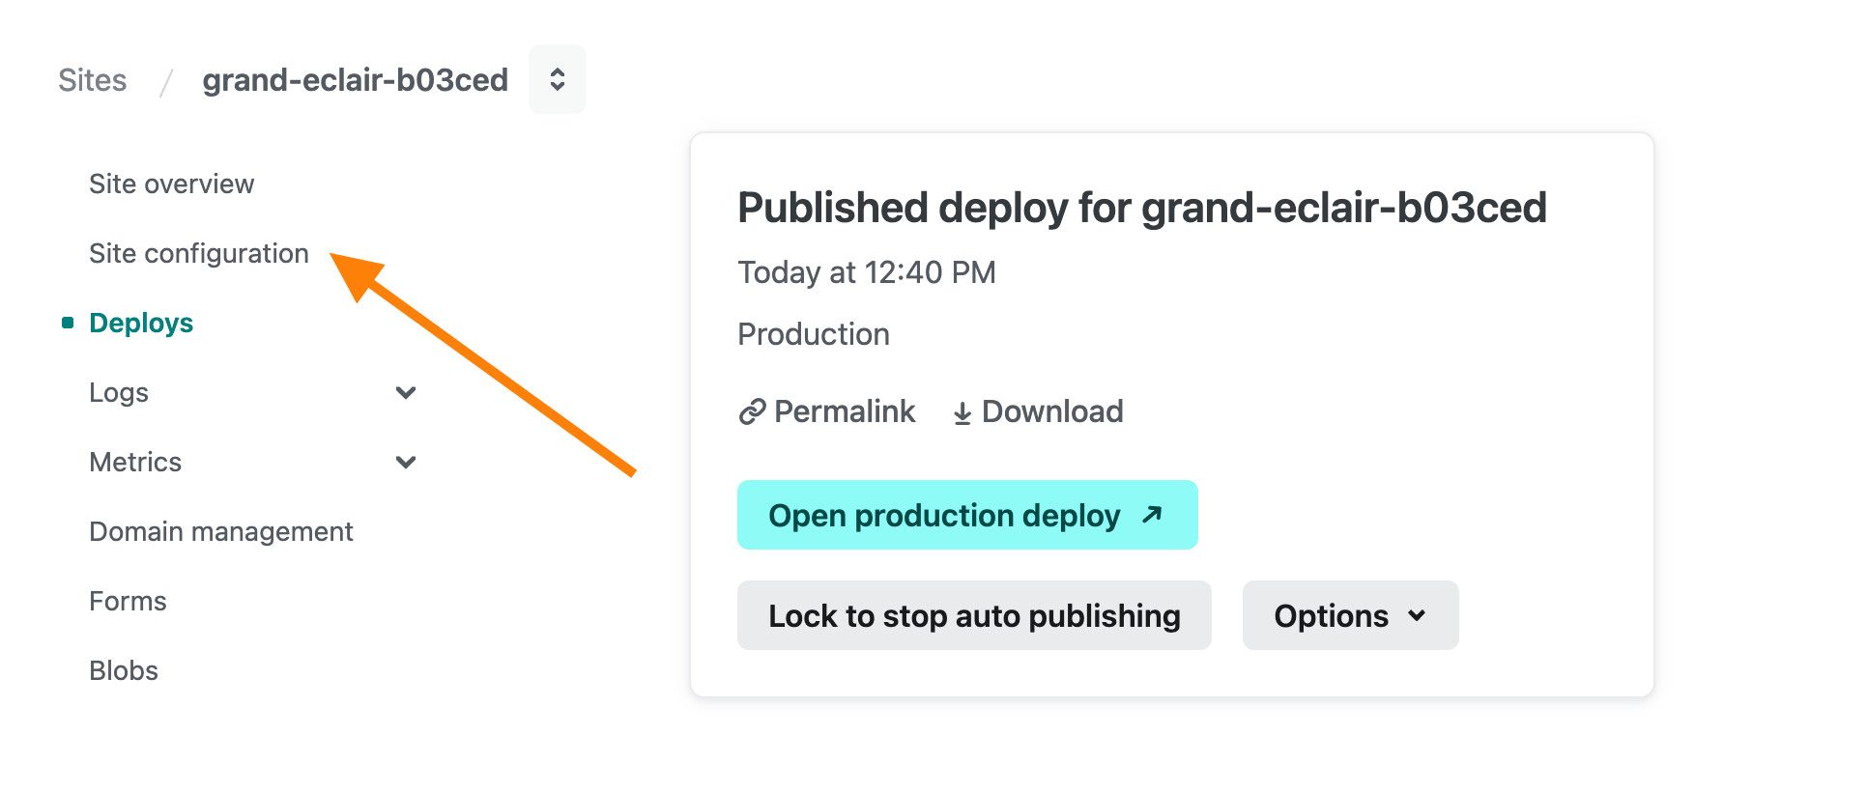Click the external arrow on Open production deploy
Viewport: 1867px width, 792px height.
[1151, 515]
